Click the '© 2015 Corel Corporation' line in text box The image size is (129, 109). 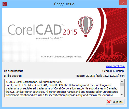[x=34, y=82]
